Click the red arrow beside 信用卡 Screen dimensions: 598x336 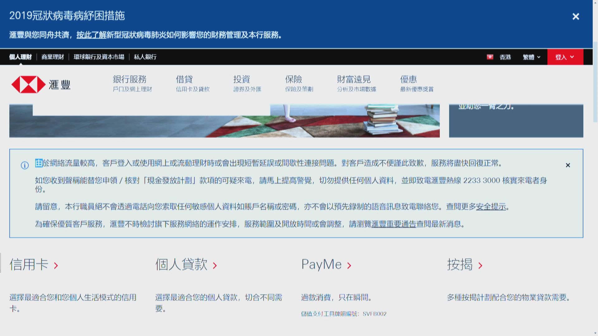56,266
